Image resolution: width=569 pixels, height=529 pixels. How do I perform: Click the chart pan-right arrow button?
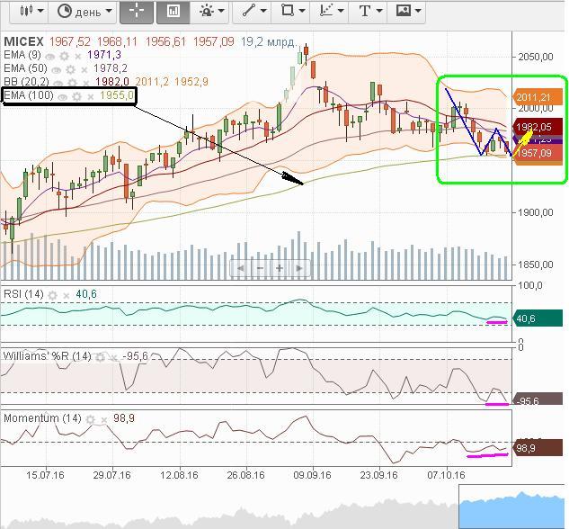[299, 269]
